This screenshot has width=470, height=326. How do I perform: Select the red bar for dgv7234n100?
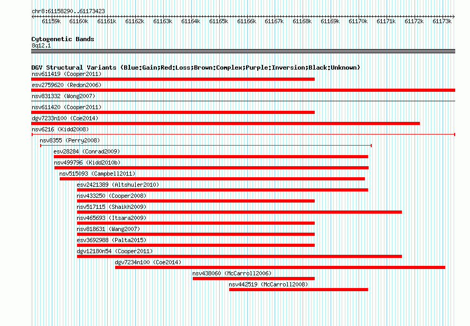[280, 267]
